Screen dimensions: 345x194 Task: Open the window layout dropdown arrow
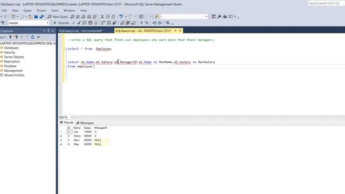tap(235, 17)
